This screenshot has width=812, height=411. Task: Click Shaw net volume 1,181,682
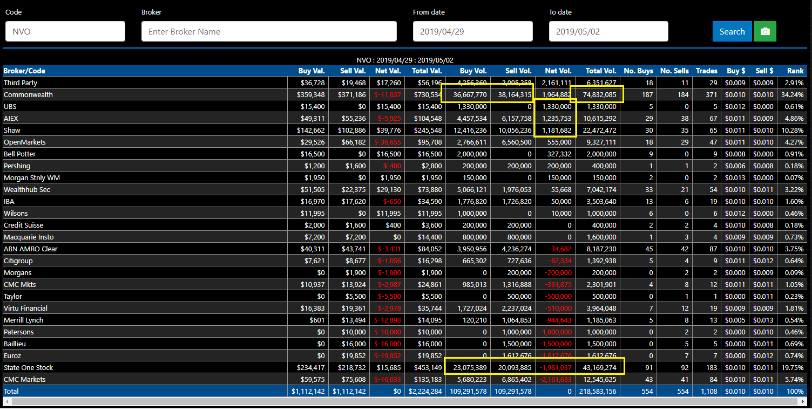point(557,130)
